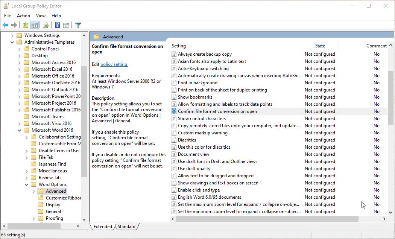
Task: Switch to the Standard tab
Action: 126,227
